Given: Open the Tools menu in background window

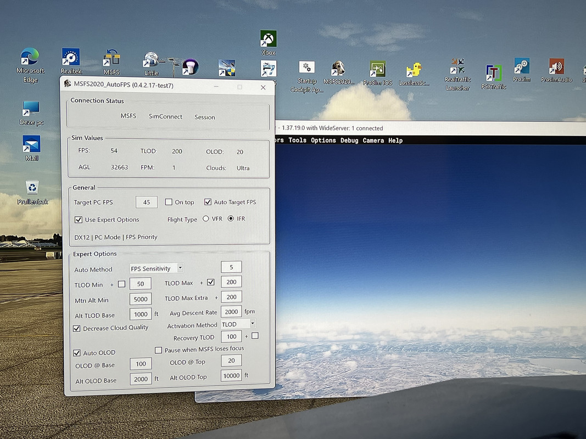Looking at the screenshot, I should (297, 140).
